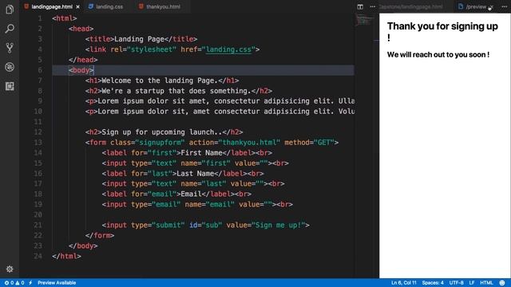The height and width of the screenshot is (287, 511).
Task: Change the LF line ending setting
Action: (472, 283)
